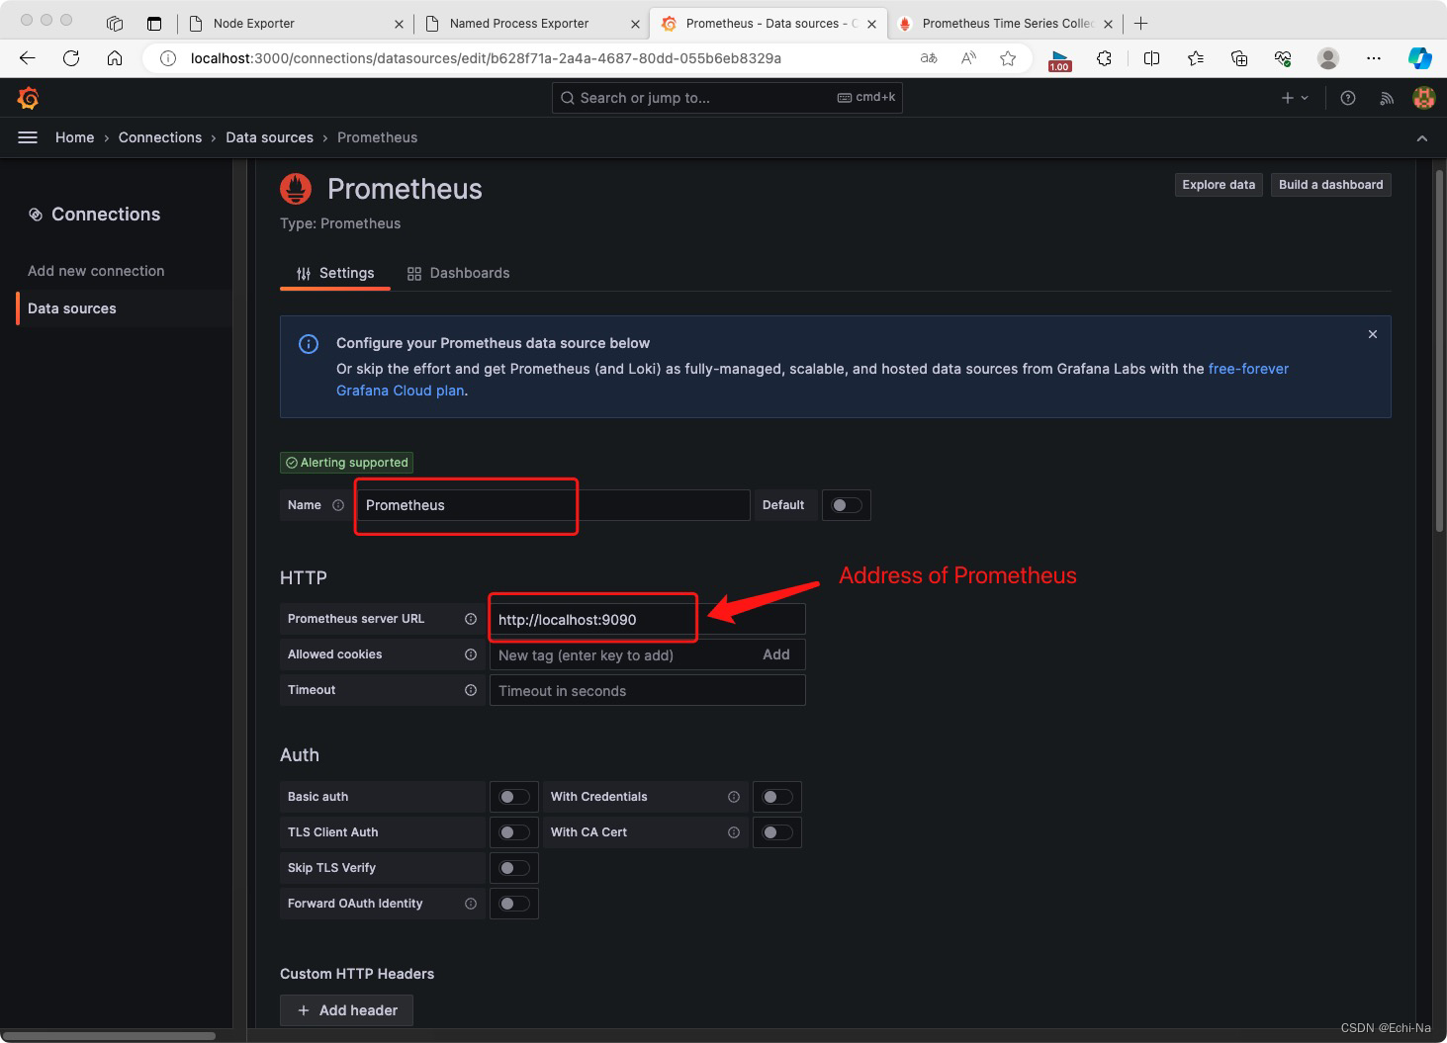The height and width of the screenshot is (1043, 1447).
Task: Click the Timeout in seconds field
Action: (648, 691)
